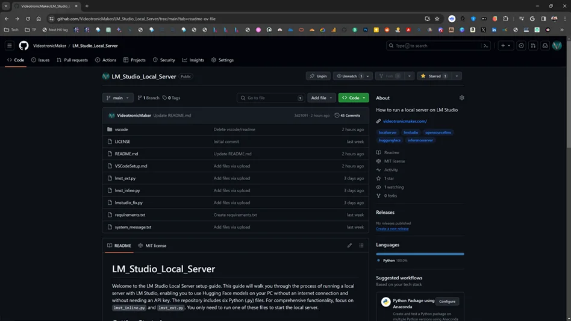Open the user profile avatar menu
The height and width of the screenshot is (321, 571).
click(557, 46)
